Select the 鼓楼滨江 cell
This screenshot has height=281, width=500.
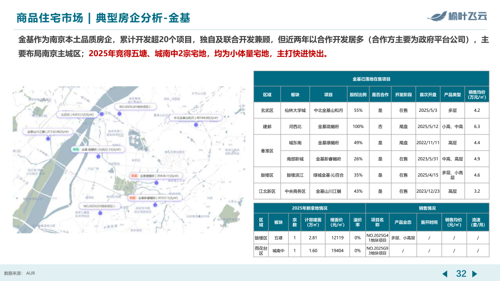[295, 175]
